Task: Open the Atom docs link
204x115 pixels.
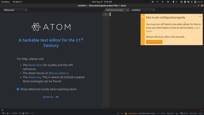Action: 35,65
